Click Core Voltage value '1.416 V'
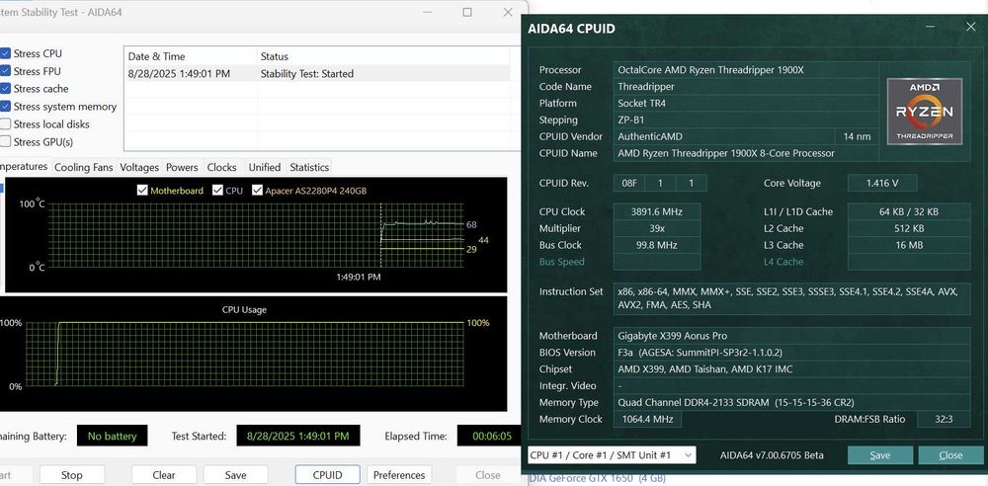Screen dimensions: 988x486 (882, 184)
